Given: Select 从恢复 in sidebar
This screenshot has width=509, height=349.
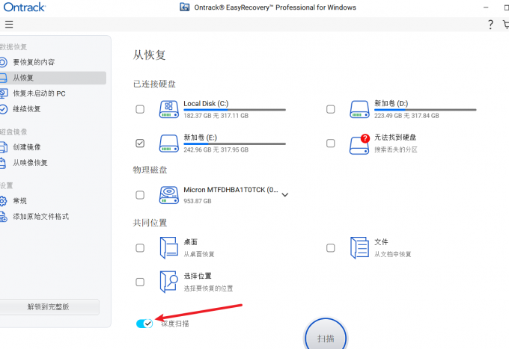Looking at the screenshot, I should coord(53,78).
